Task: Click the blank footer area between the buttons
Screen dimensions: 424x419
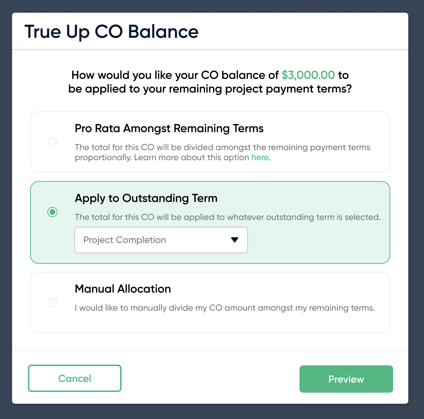Action: coord(210,379)
